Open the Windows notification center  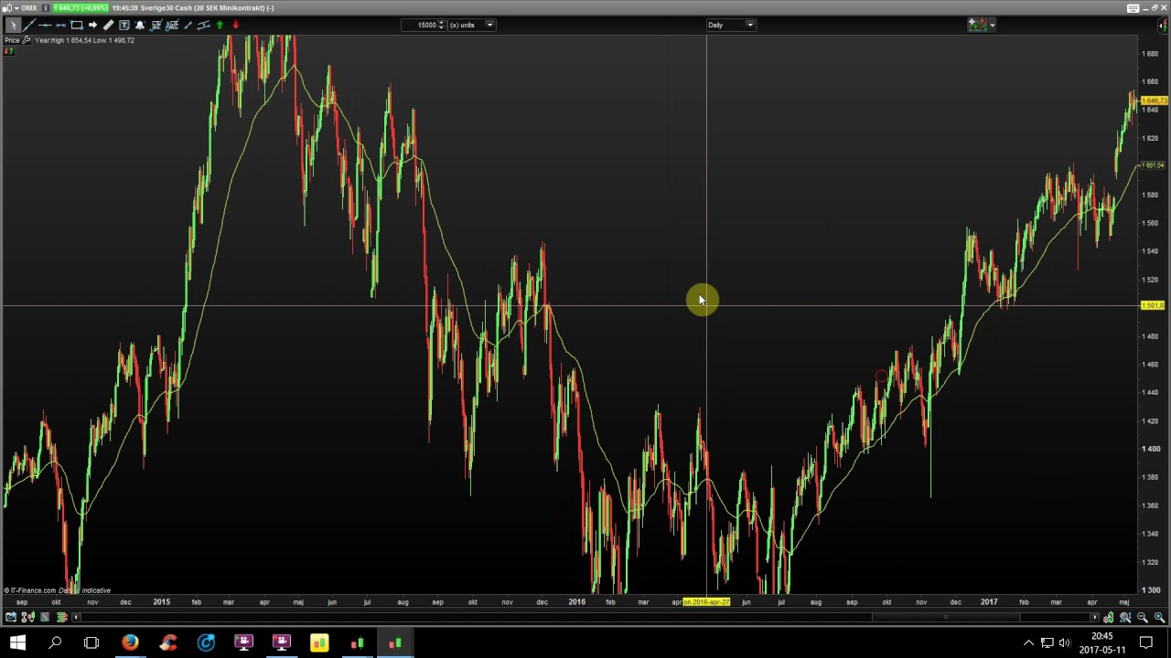tap(1146, 642)
